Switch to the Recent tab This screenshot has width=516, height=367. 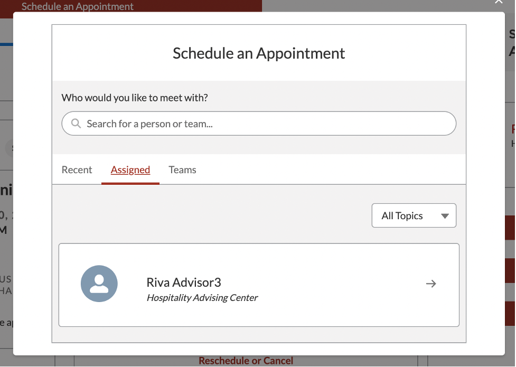pos(77,170)
